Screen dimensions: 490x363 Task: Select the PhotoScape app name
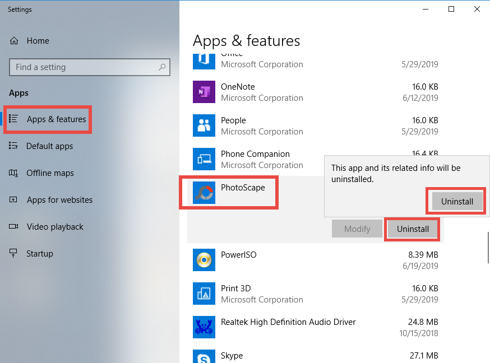coord(243,187)
